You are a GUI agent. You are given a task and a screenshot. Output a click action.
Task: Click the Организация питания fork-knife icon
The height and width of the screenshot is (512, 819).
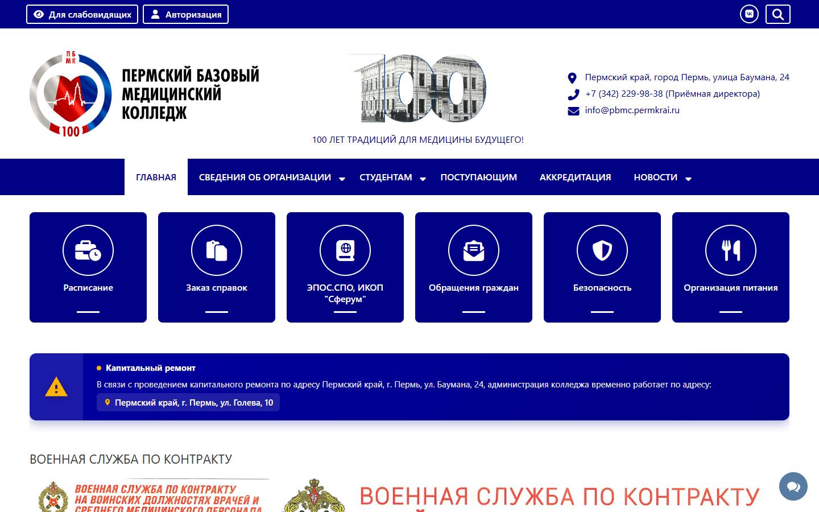click(x=731, y=250)
